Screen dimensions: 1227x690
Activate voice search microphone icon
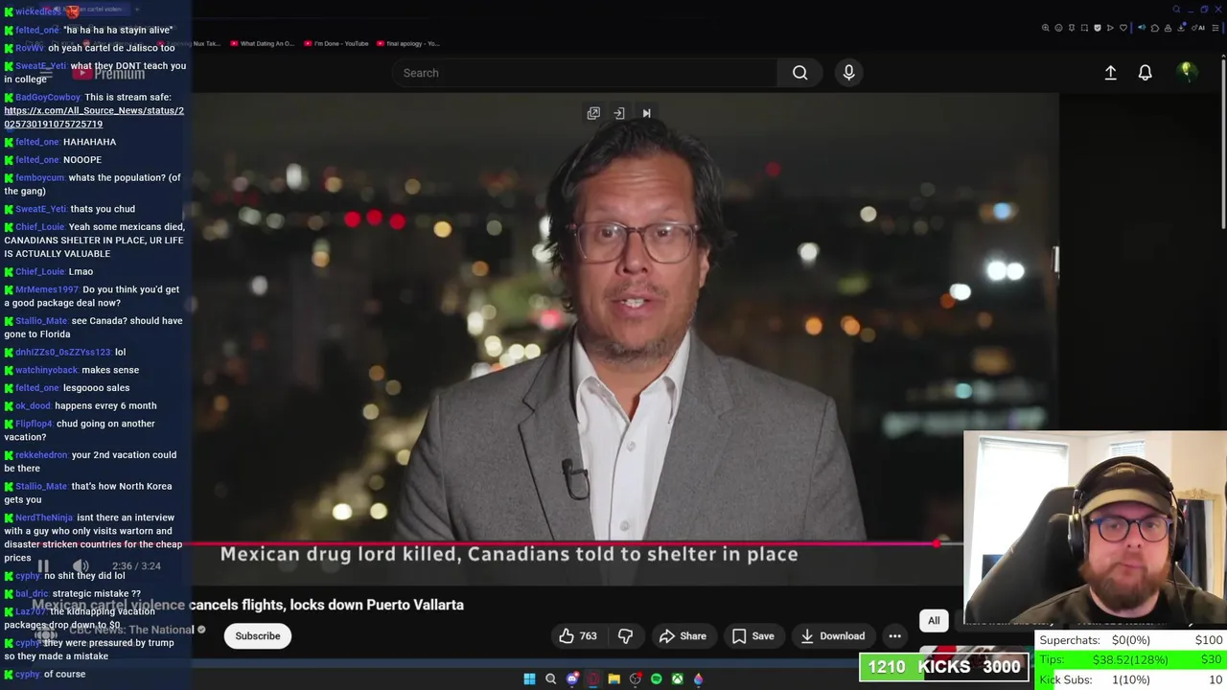click(x=848, y=73)
